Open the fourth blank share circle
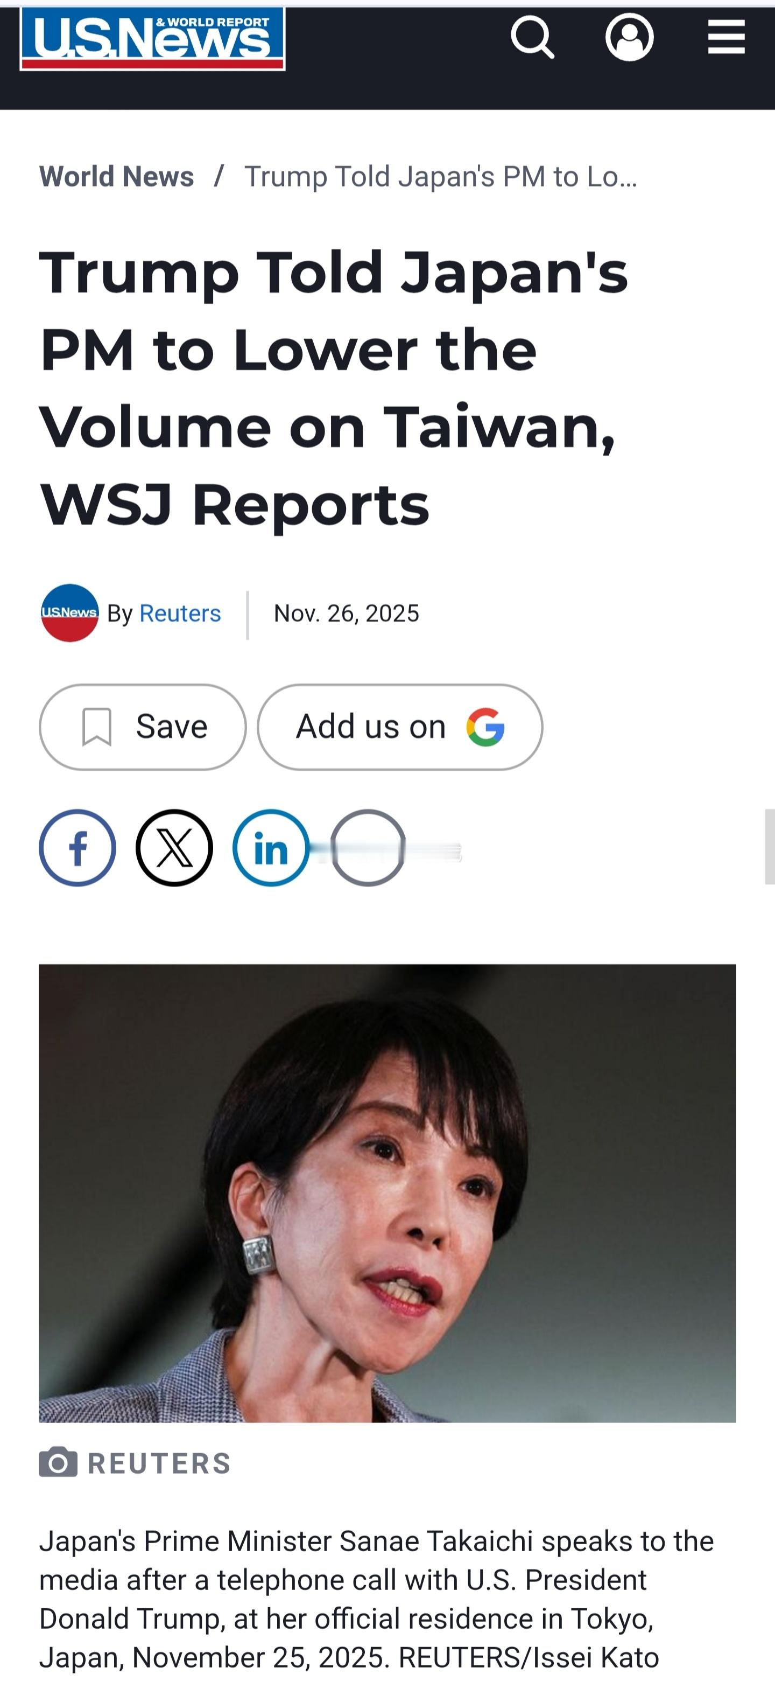Screen dimensions: 775x1702 368,848
